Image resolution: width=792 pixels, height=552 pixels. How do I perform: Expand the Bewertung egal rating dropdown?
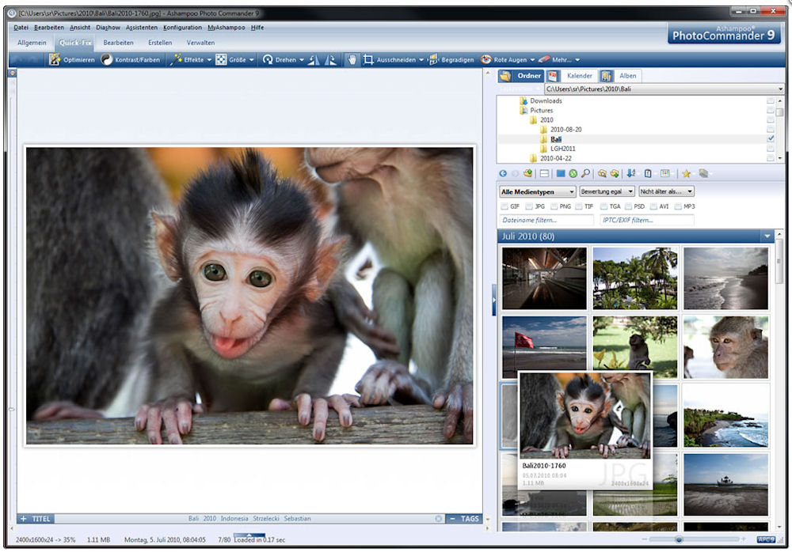tap(607, 191)
